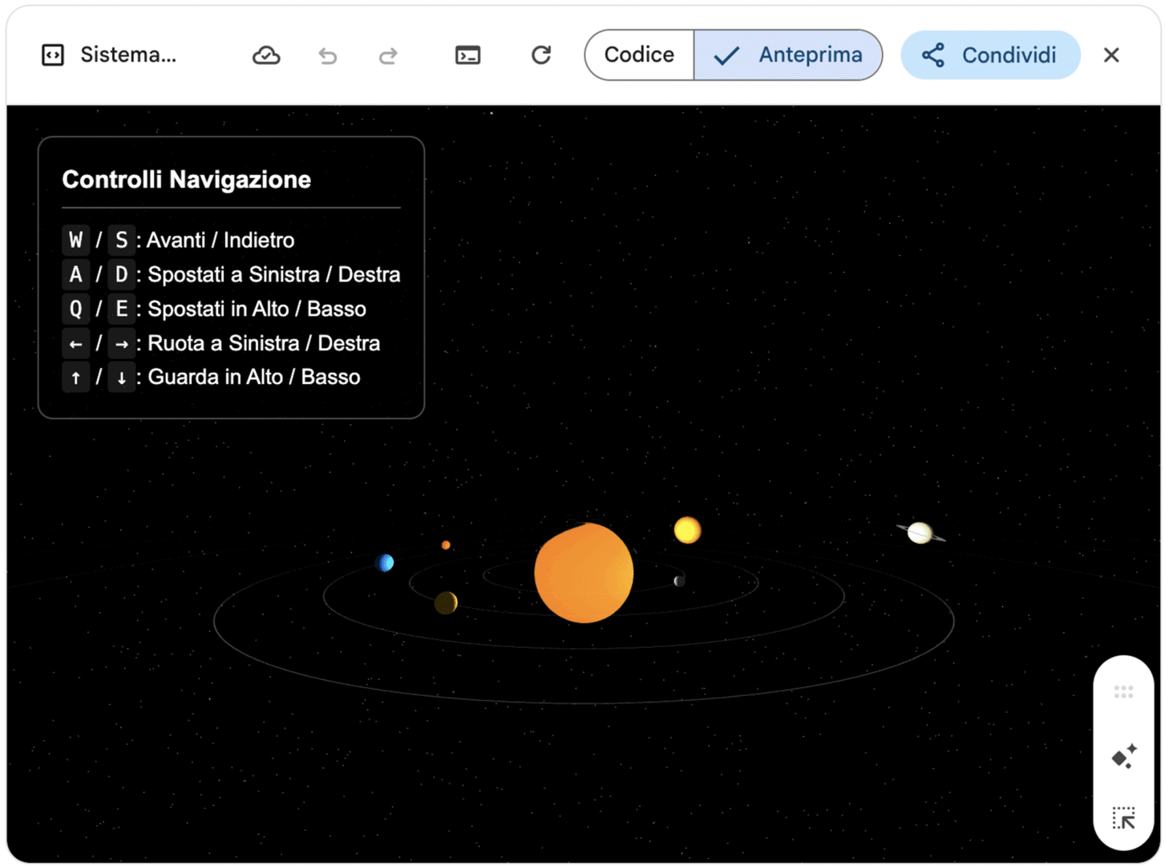The width and height of the screenshot is (1165, 866).
Task: Switch to the Codice tab
Action: click(x=639, y=55)
